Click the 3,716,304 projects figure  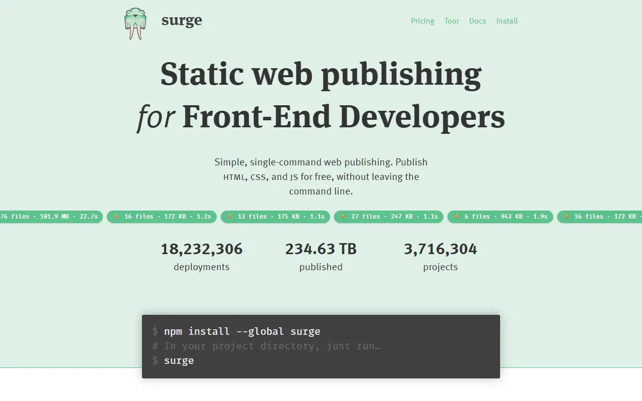pos(440,249)
